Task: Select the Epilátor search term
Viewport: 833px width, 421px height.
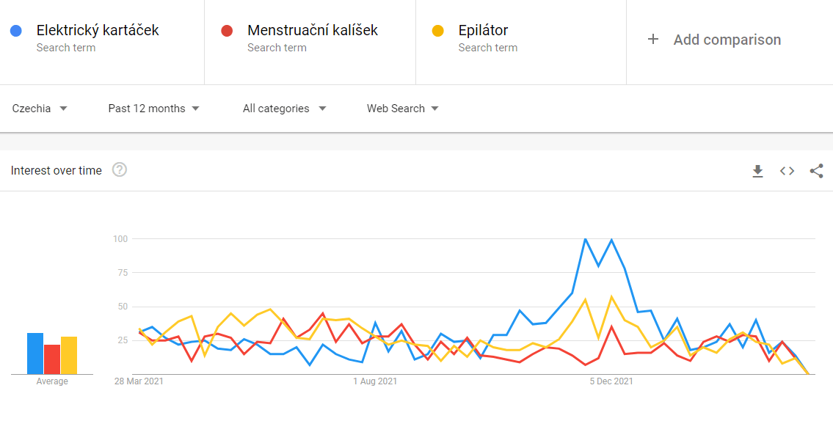Action: pos(483,31)
